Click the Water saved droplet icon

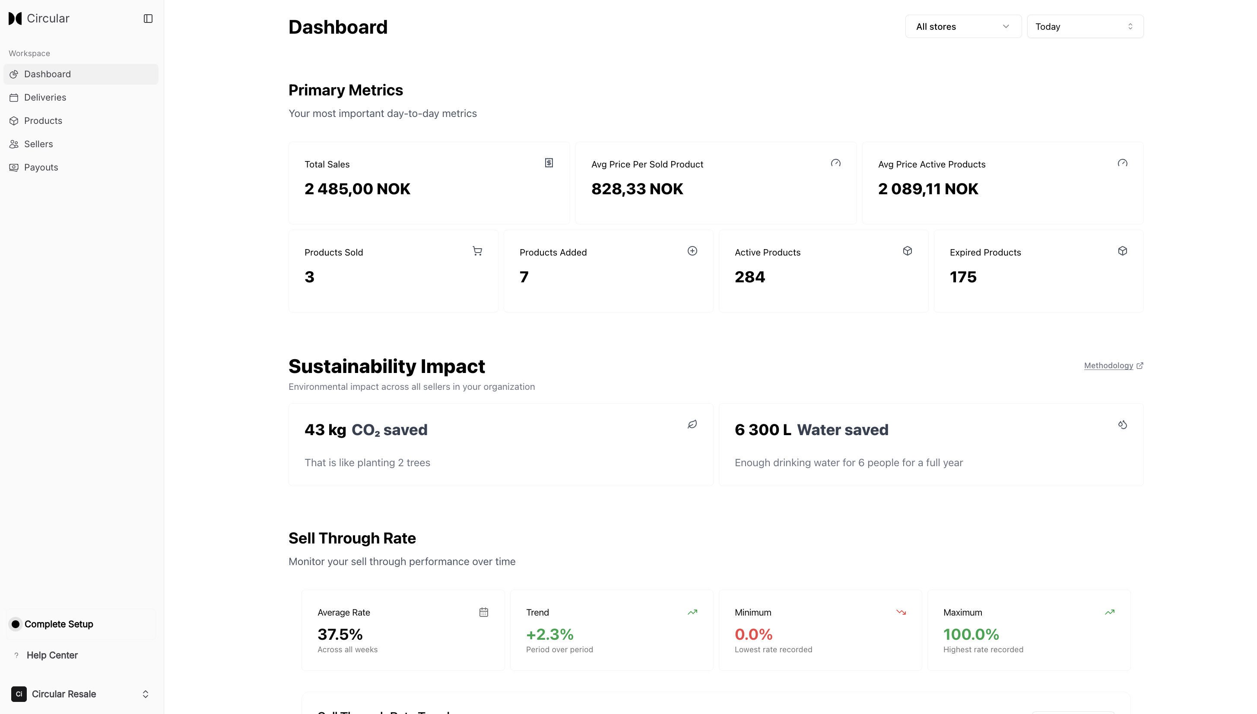[x=1122, y=425]
